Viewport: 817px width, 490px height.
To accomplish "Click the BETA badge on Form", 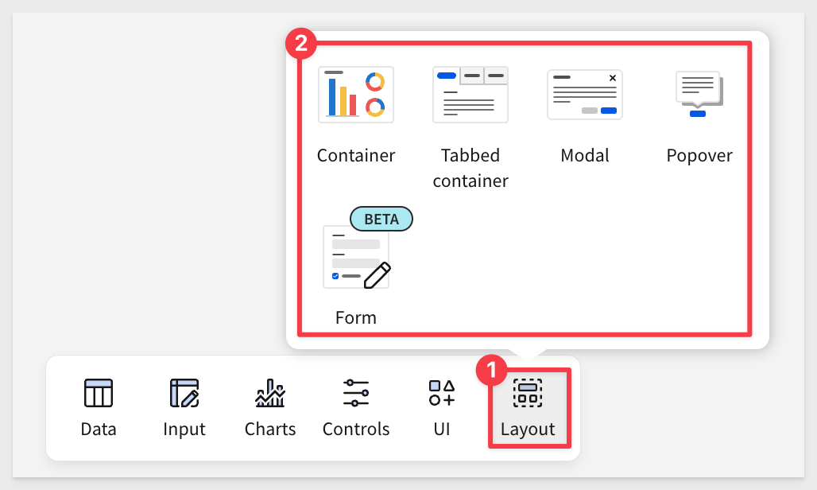I will click(381, 219).
